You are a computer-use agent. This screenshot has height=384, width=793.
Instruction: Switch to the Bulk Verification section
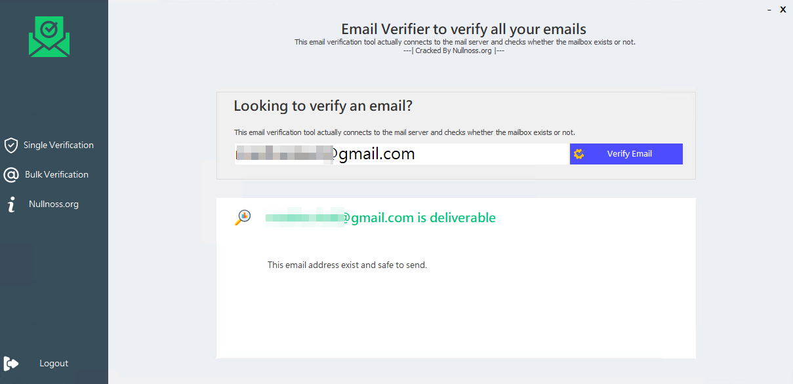click(56, 175)
